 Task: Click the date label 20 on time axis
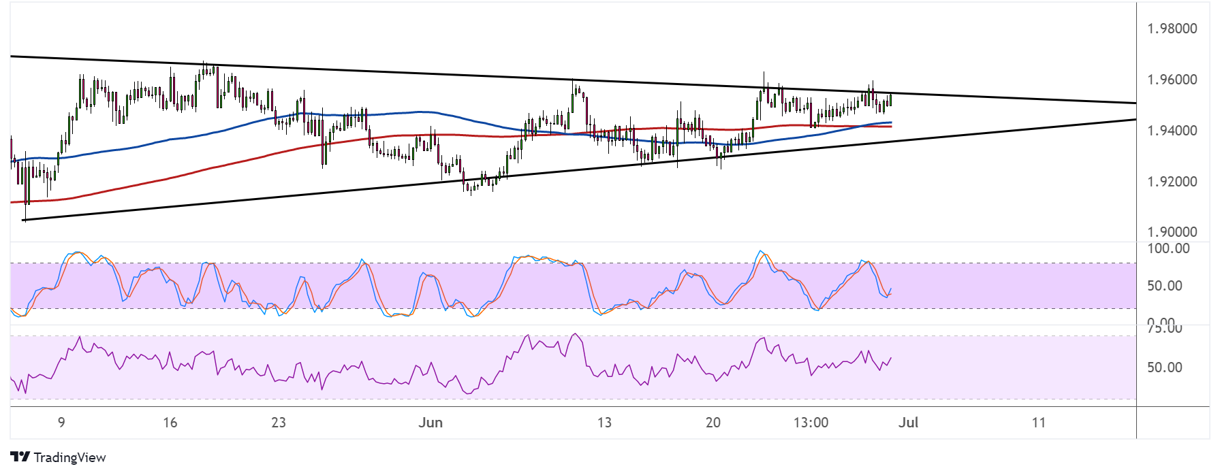click(713, 423)
